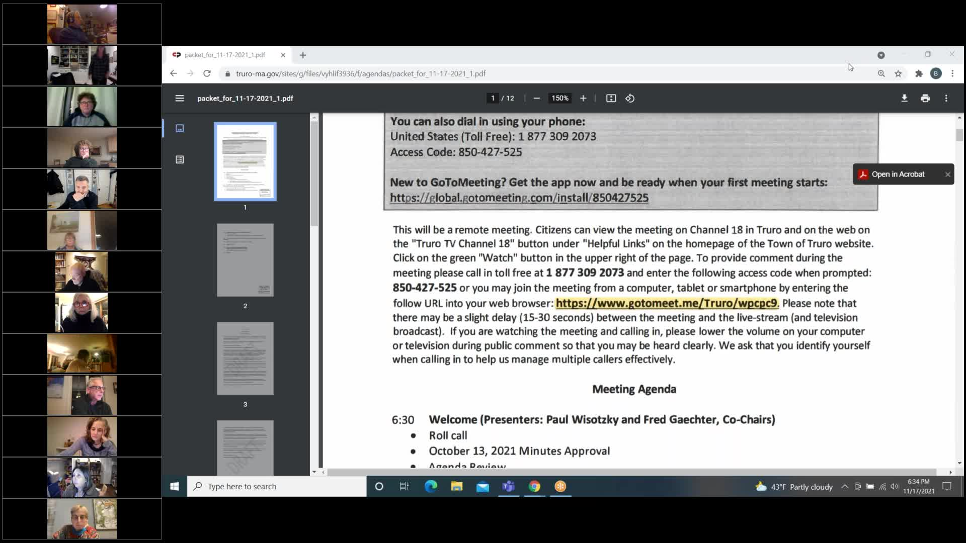Image resolution: width=966 pixels, height=543 pixels.
Task: Click the PDF zoom out minus icon
Action: coord(537,98)
